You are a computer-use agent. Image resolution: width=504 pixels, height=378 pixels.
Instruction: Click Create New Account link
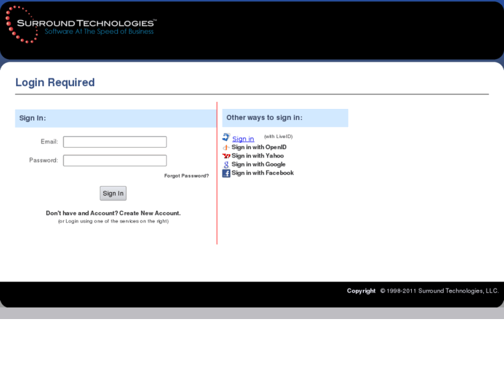(150, 213)
